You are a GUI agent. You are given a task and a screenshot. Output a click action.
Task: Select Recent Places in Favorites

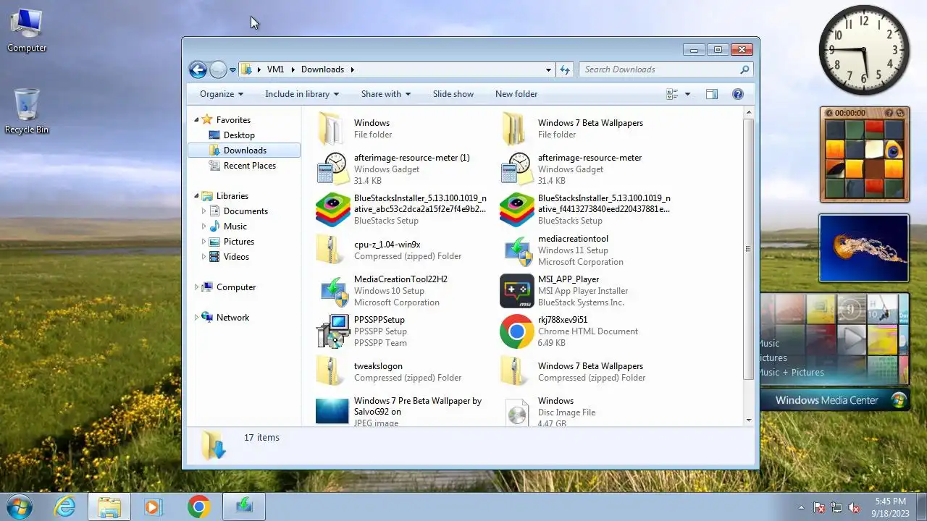250,166
